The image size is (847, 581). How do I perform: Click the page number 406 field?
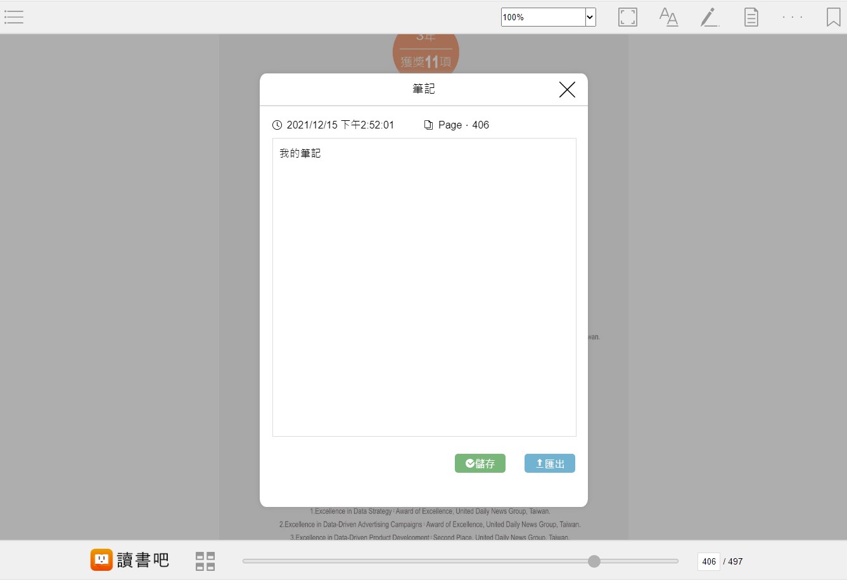(708, 561)
